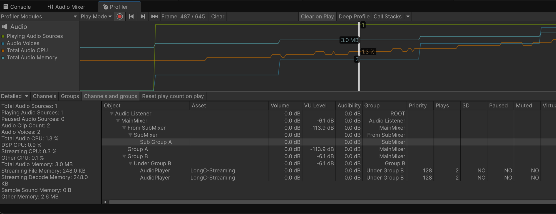Viewport: 556px width, 214px height.
Task: Open the Detailed view dropdown
Action: pos(15,96)
